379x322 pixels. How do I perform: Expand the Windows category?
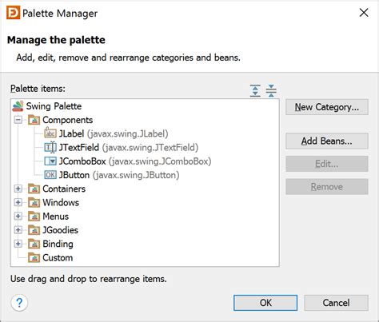(18, 202)
